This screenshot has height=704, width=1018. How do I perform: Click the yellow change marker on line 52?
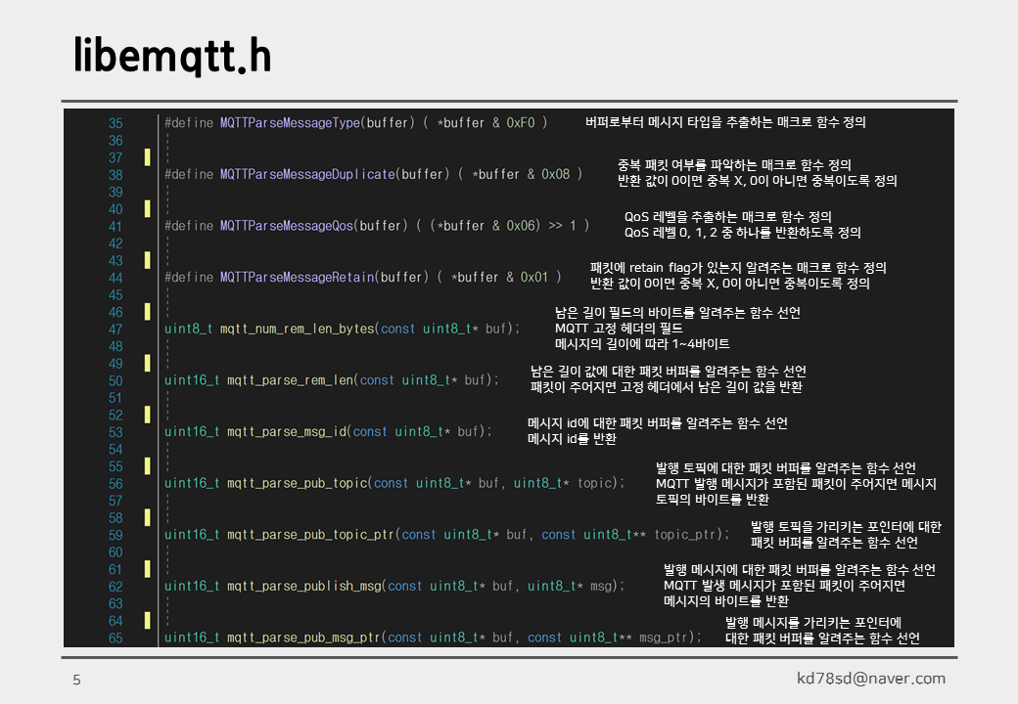(148, 415)
